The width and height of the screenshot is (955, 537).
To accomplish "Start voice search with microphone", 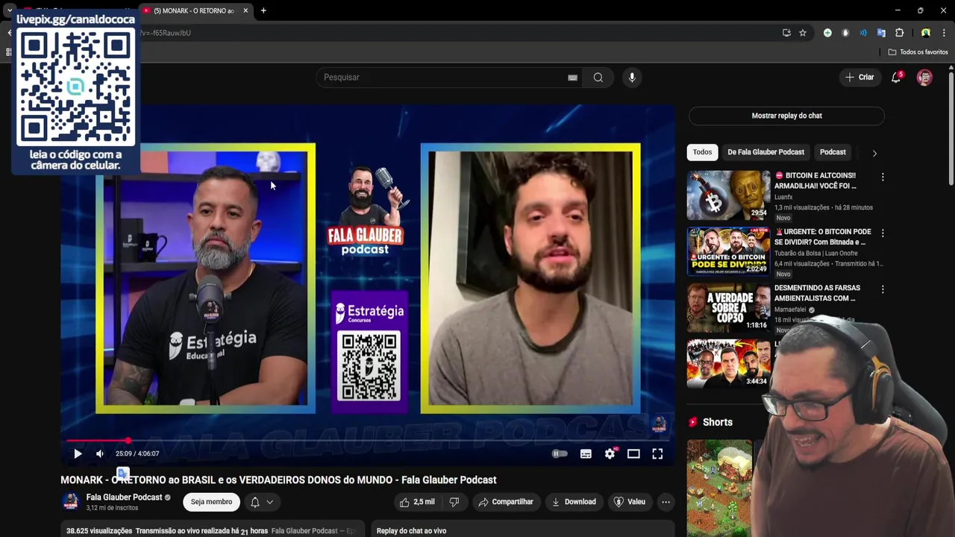I will click(632, 78).
